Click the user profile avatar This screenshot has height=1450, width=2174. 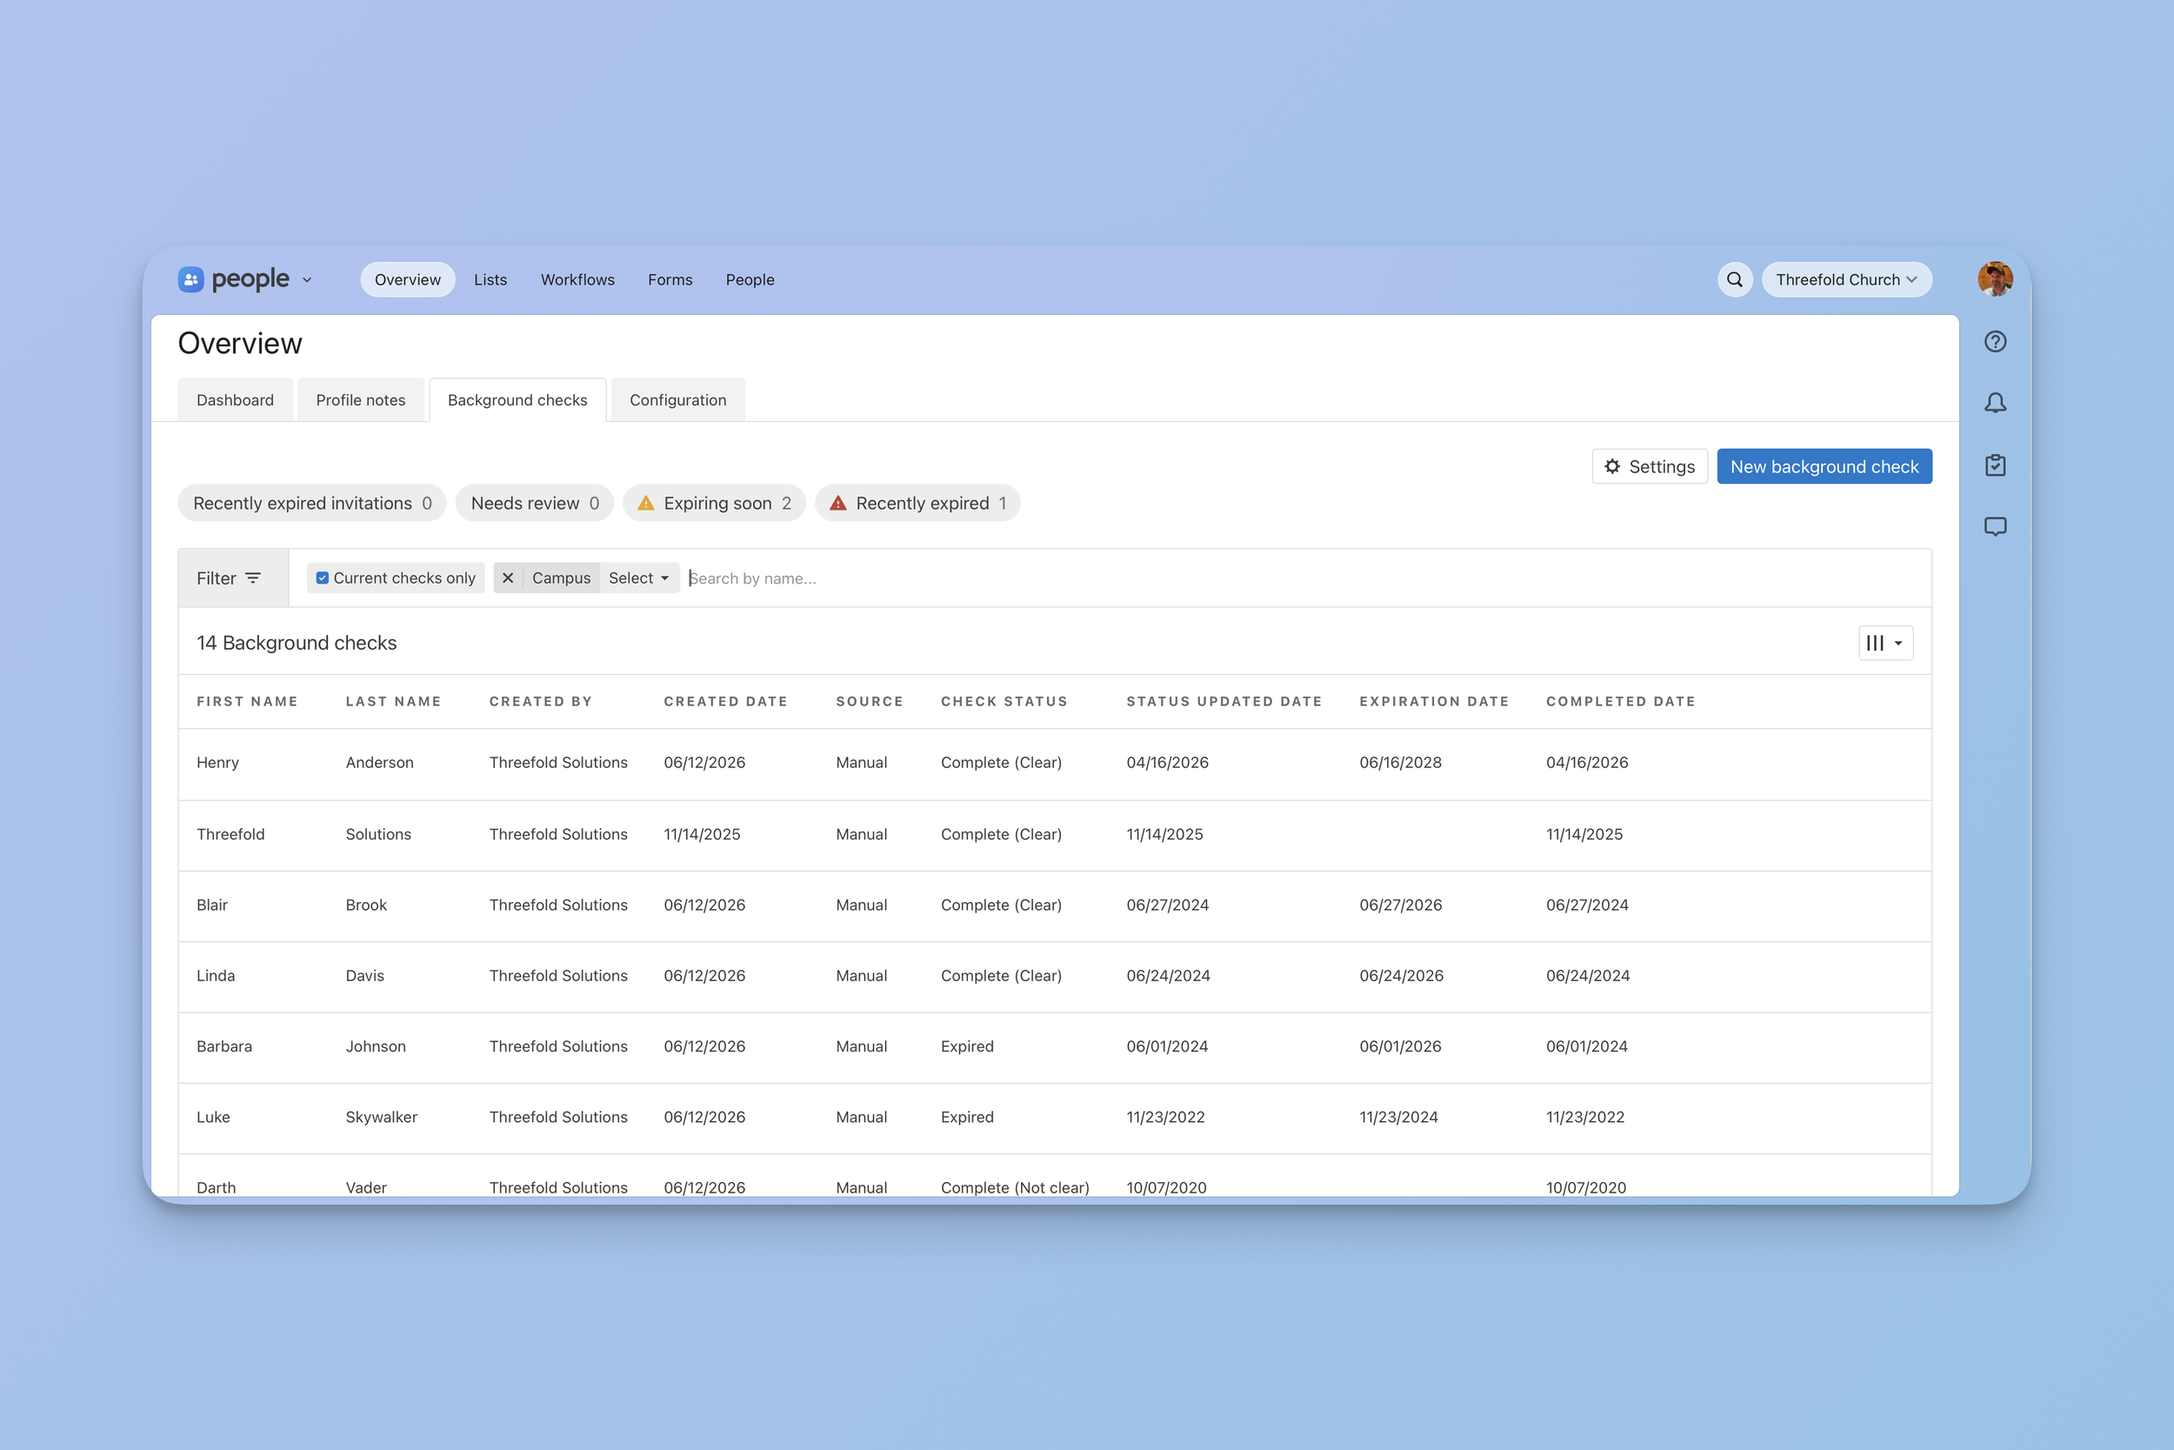[1995, 279]
